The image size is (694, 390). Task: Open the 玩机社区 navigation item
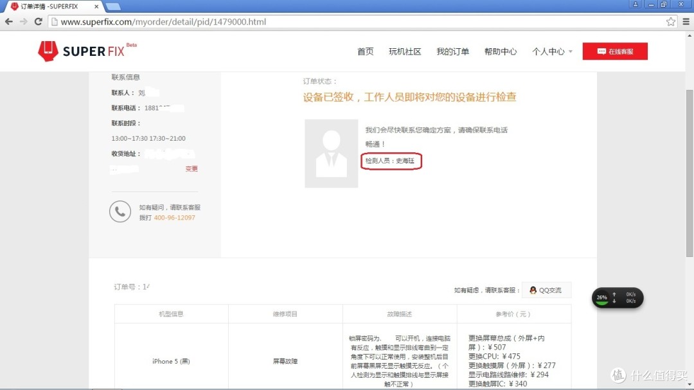pyautogui.click(x=405, y=51)
